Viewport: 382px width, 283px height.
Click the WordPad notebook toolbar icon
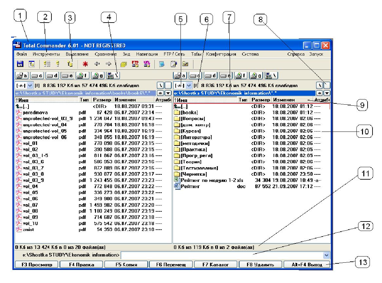tap(174, 64)
